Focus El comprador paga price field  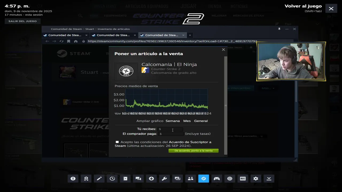(170, 134)
